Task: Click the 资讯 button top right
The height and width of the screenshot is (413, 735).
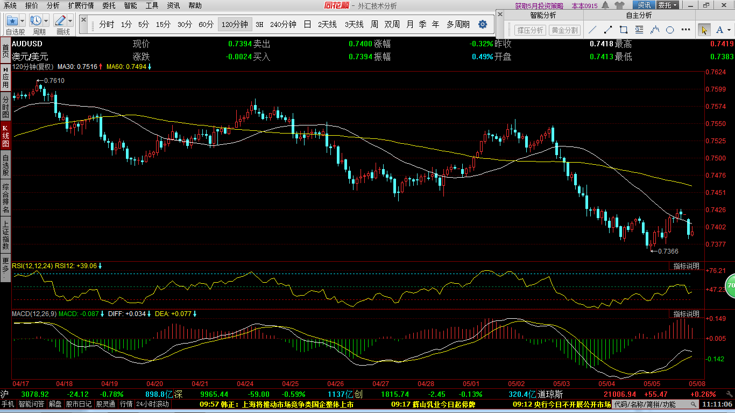Action: [644, 5]
